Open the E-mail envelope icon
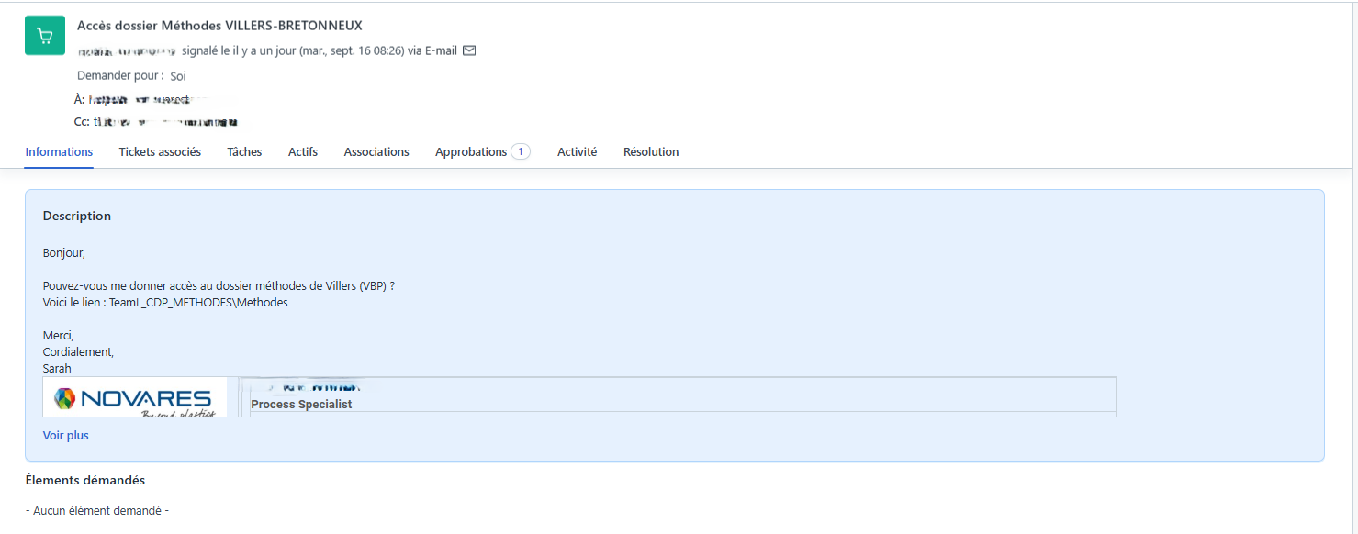 tap(469, 50)
